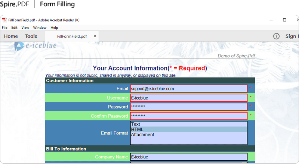299x164 pixels.
Task: Switch to the Tools tab
Action: [31, 36]
